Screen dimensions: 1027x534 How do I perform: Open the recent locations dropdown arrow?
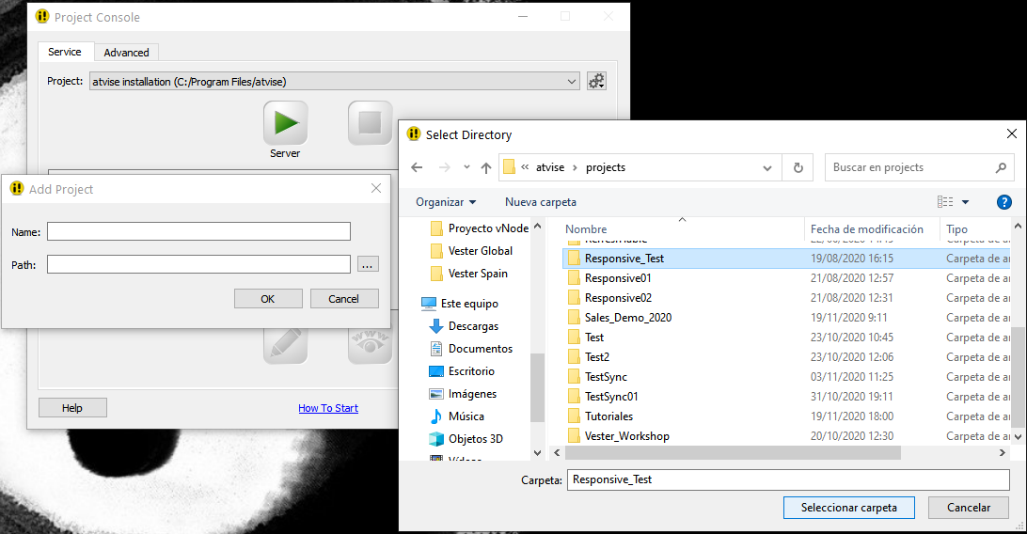pyautogui.click(x=466, y=167)
